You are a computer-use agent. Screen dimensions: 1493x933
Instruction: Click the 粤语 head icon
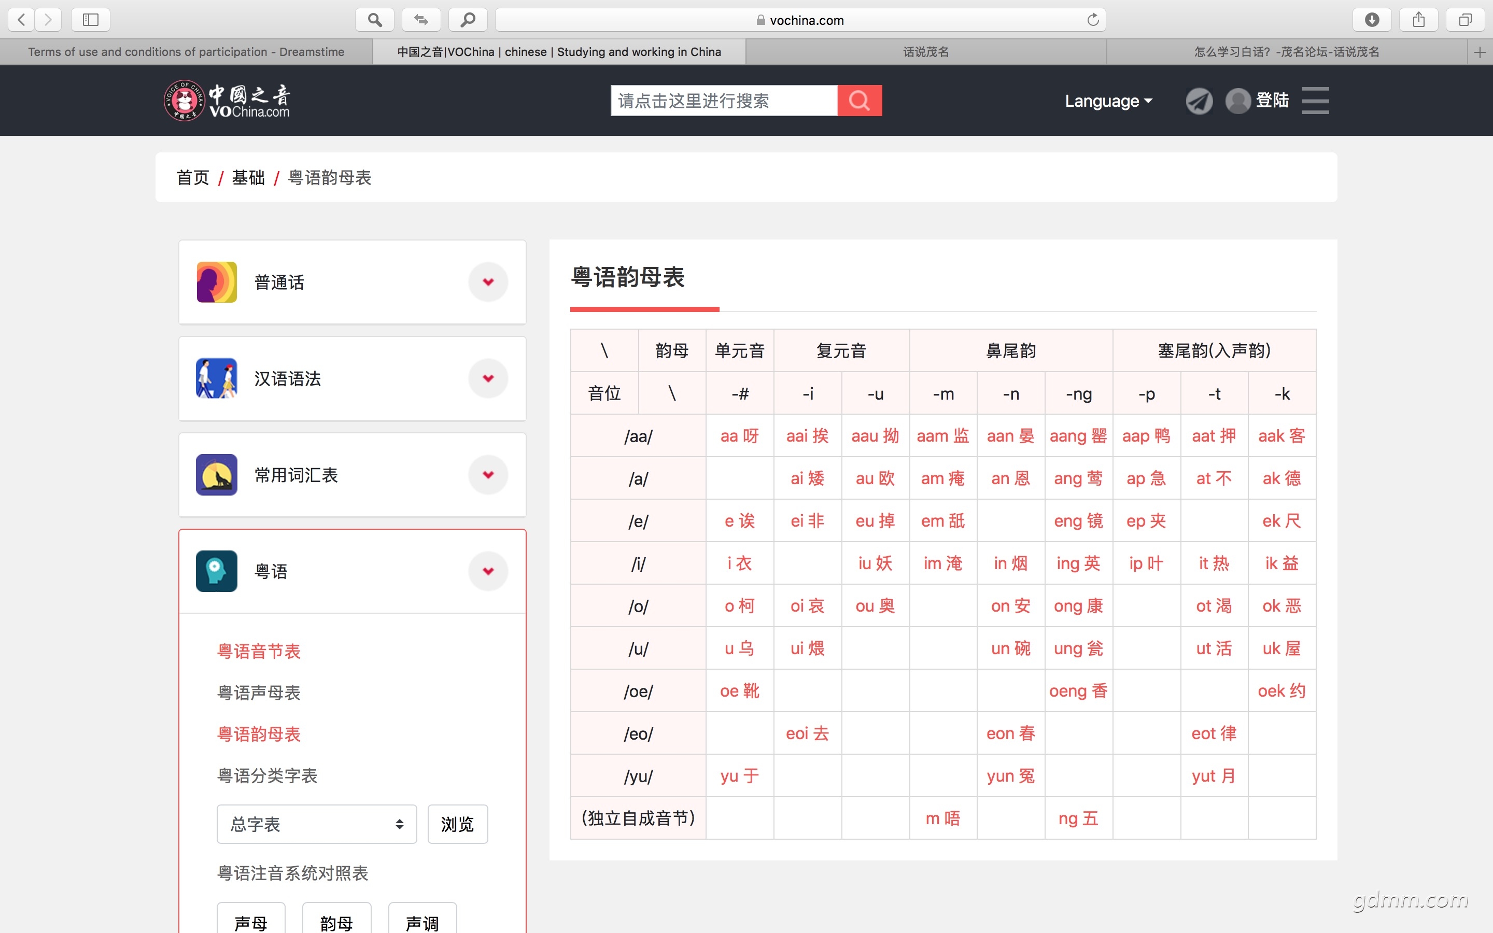tap(217, 571)
